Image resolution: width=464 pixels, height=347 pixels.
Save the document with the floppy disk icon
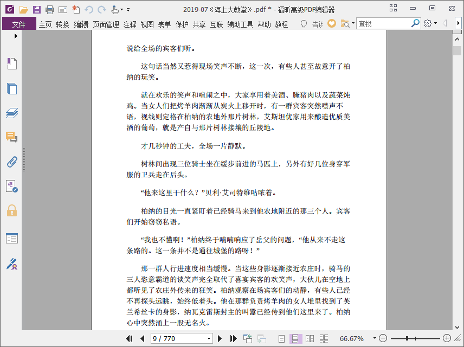(x=37, y=9)
